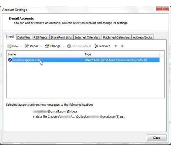Switch to the E-mail tab

(x=10, y=37)
